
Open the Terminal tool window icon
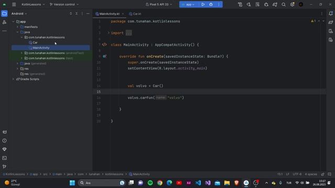tap(5, 158)
